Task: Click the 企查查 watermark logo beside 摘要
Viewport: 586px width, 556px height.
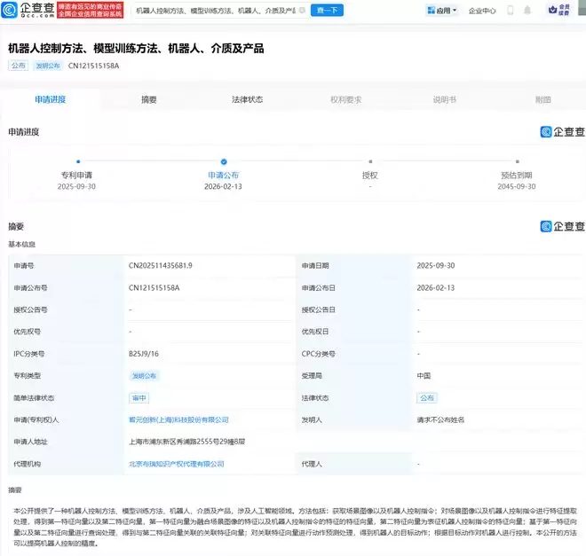Action: [x=562, y=226]
